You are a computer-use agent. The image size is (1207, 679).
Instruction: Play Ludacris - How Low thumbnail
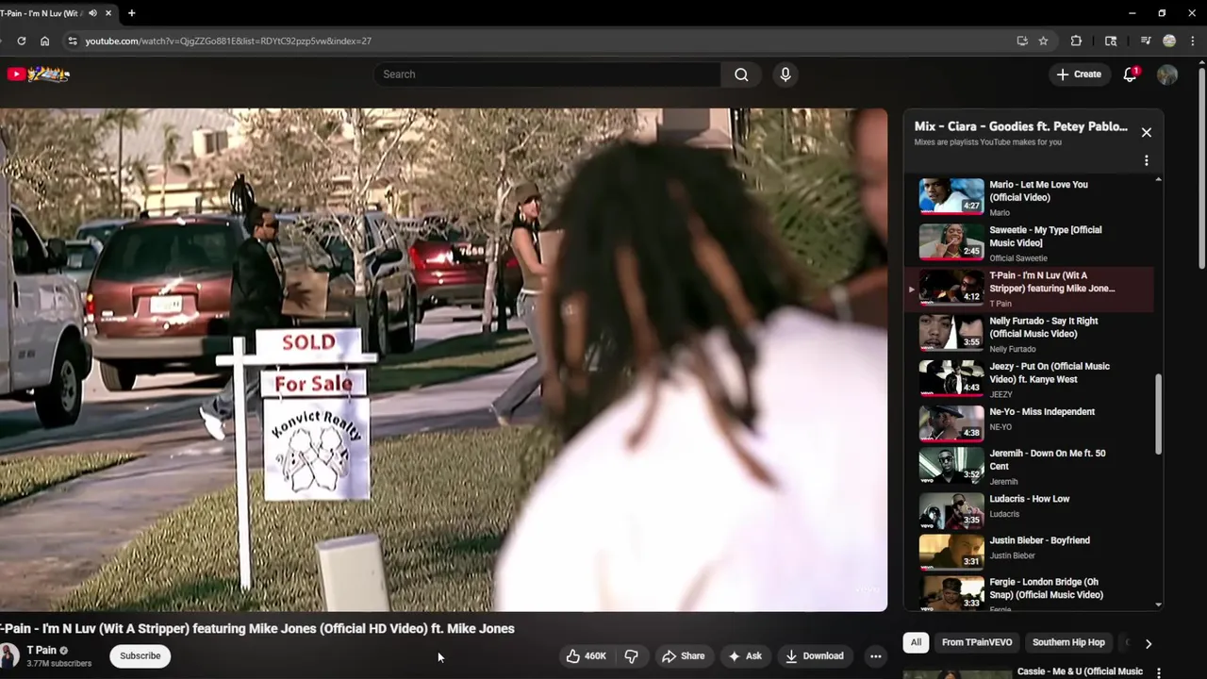[951, 510]
